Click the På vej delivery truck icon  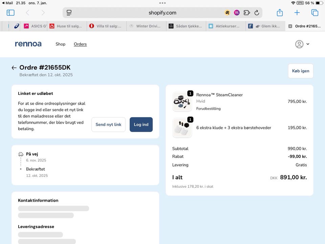tap(21, 154)
